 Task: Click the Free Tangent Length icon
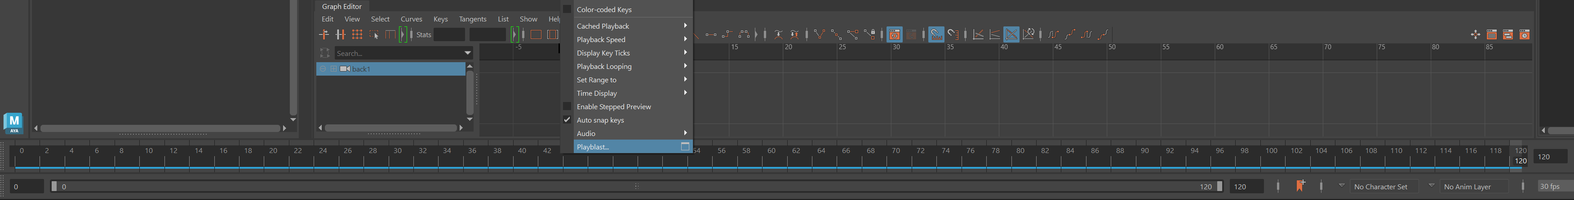tap(852, 34)
